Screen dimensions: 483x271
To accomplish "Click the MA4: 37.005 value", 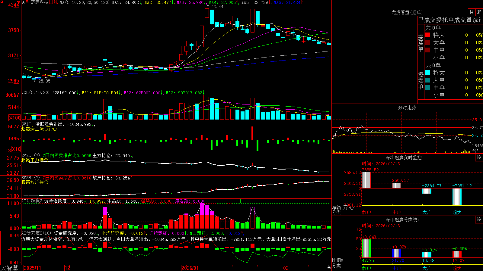I will [224, 2].
